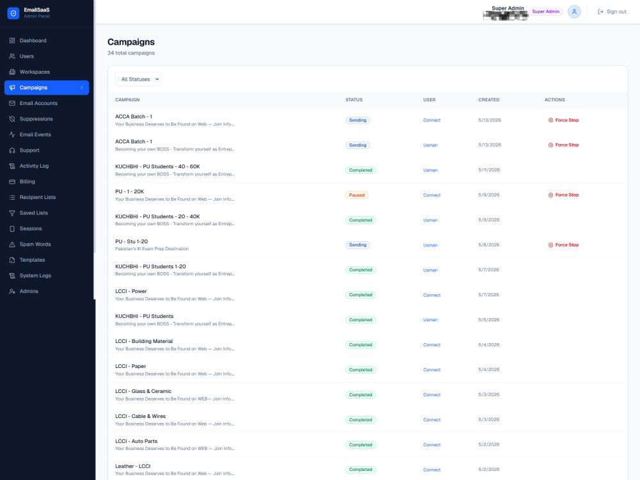Open Connect user link for LCCI - Paper
Image resolution: width=640 pixels, height=480 pixels.
coord(432,370)
